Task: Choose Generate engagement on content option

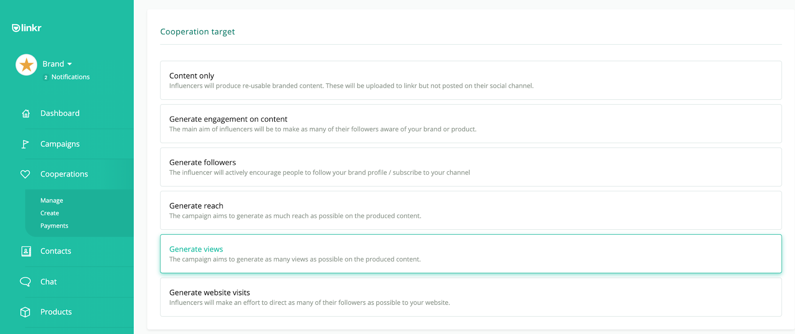Action: point(471,124)
